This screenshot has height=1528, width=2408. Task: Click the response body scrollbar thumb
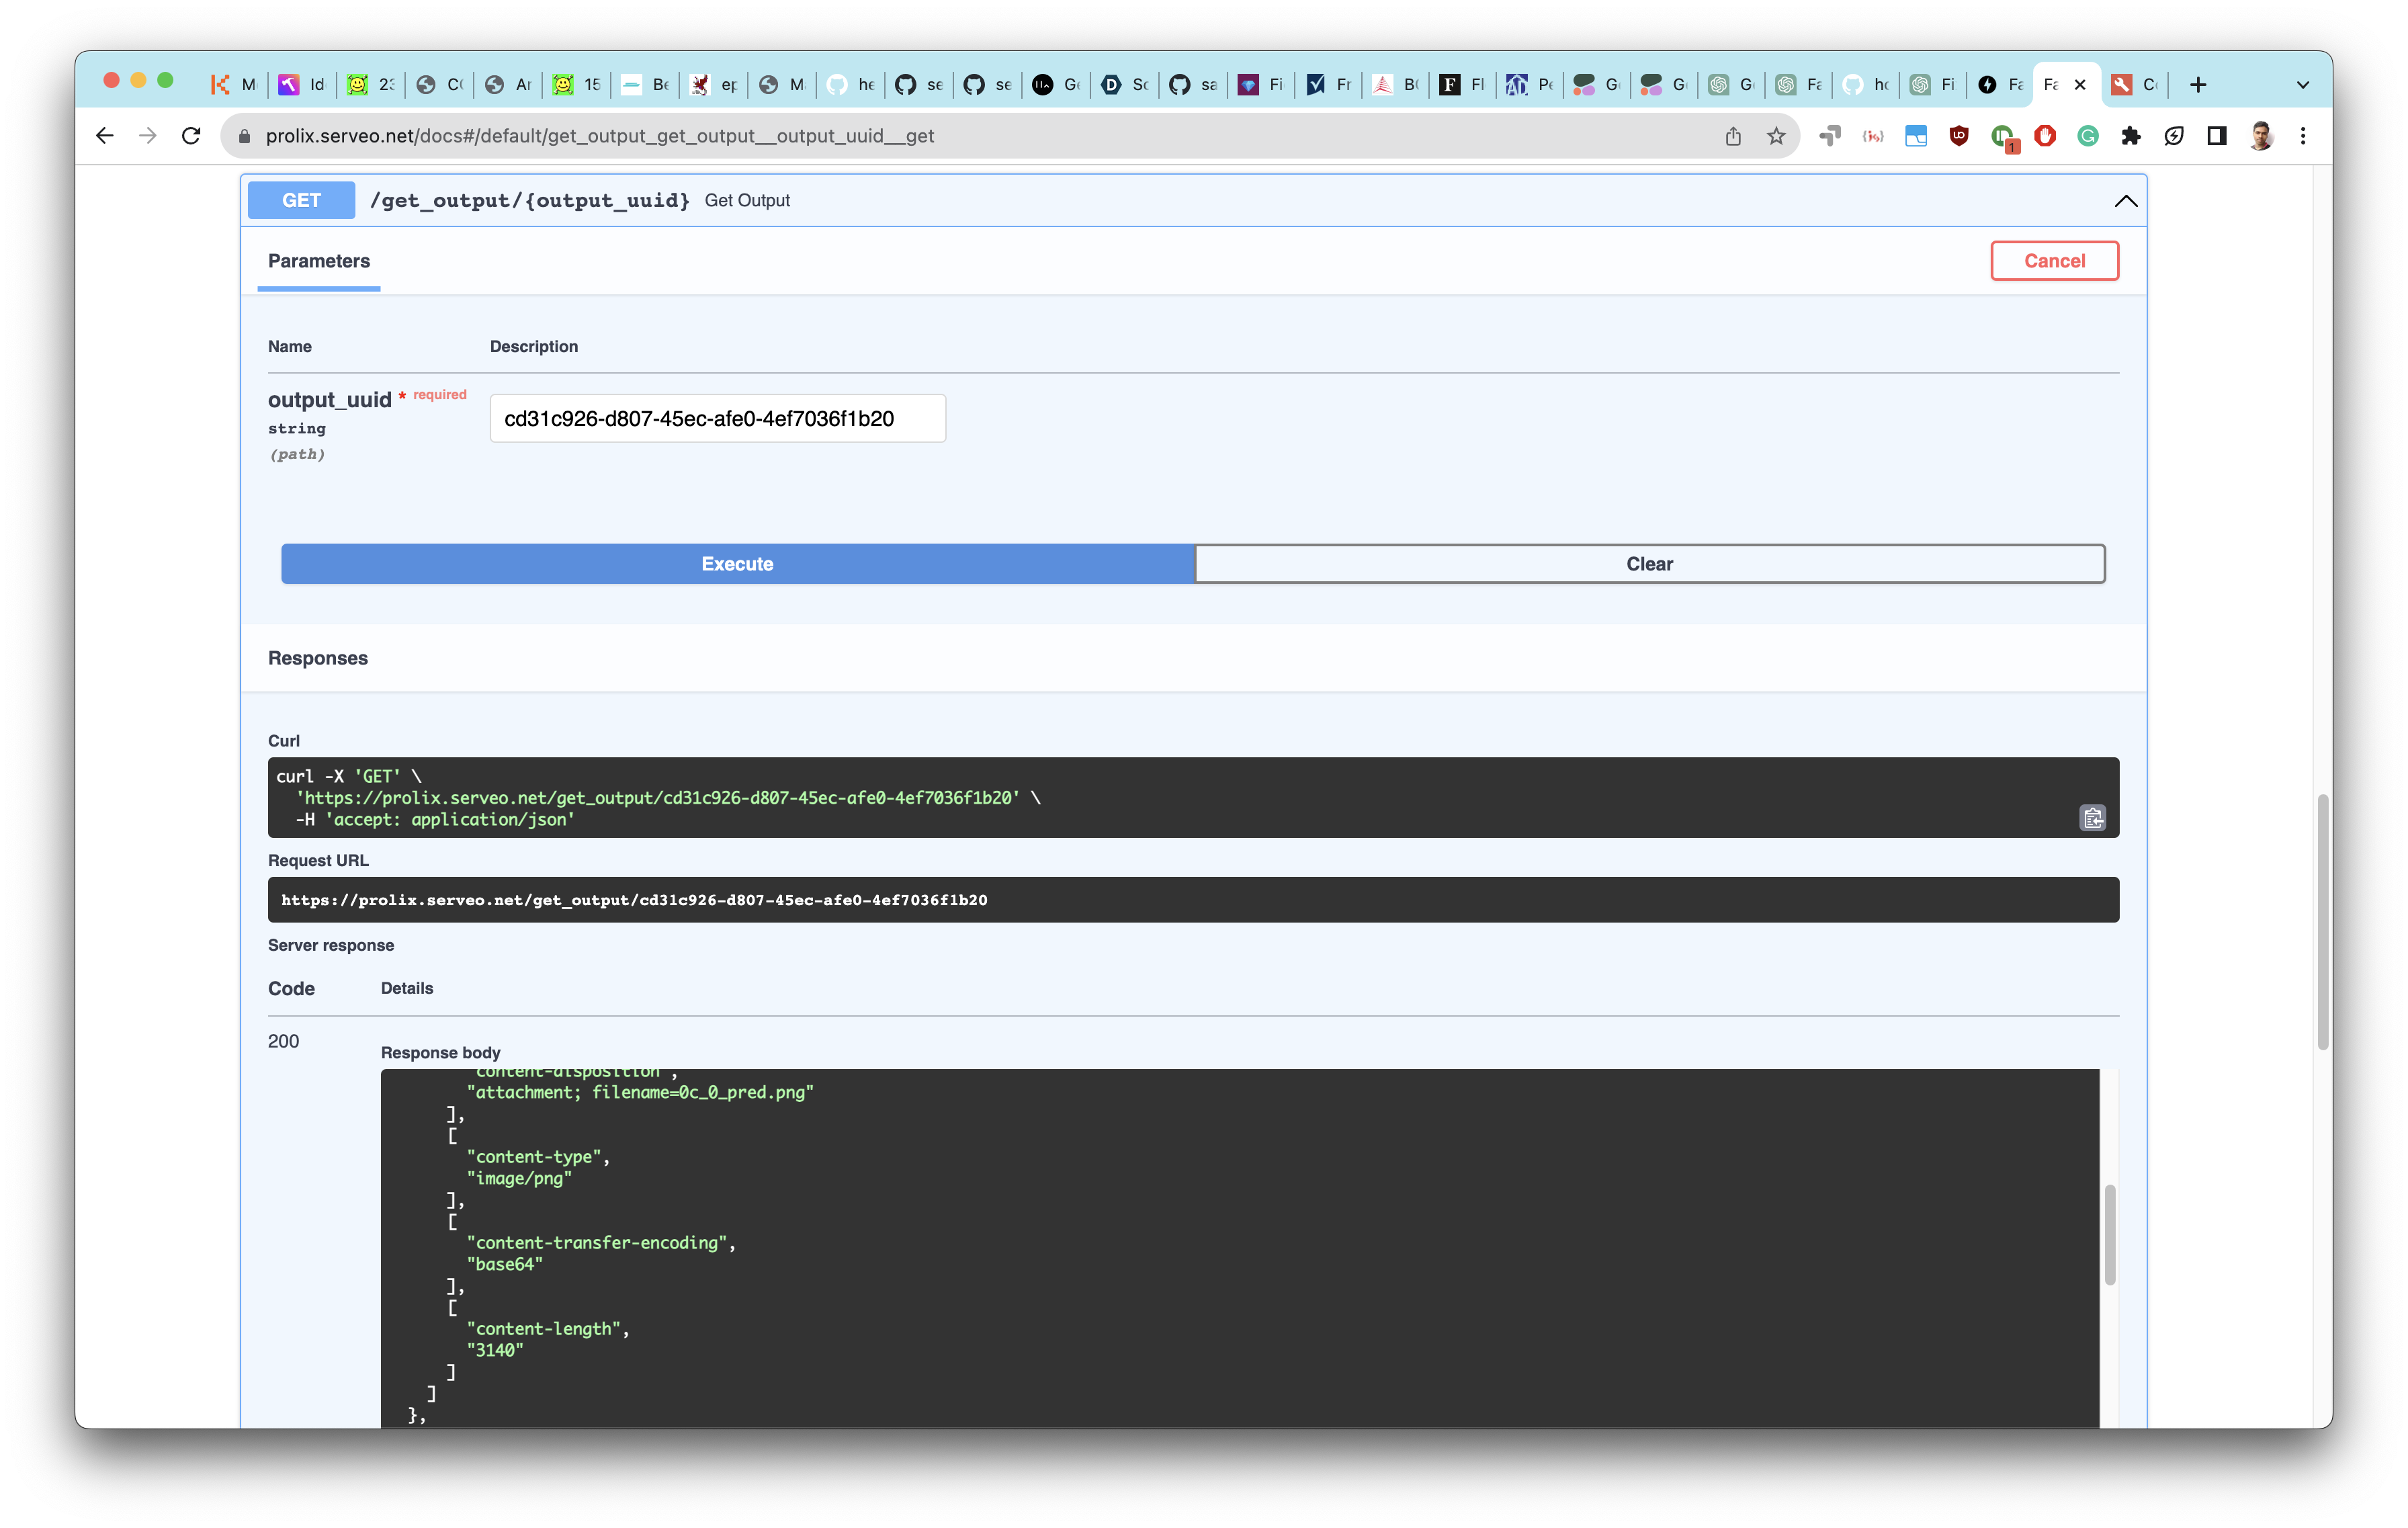[x=2109, y=1234]
